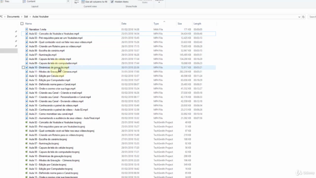Screen dimensions: 316x178
Task: Select TechSmith icon of Aula 07 - Iluminação.tscproj
Action: tap(27, 143)
